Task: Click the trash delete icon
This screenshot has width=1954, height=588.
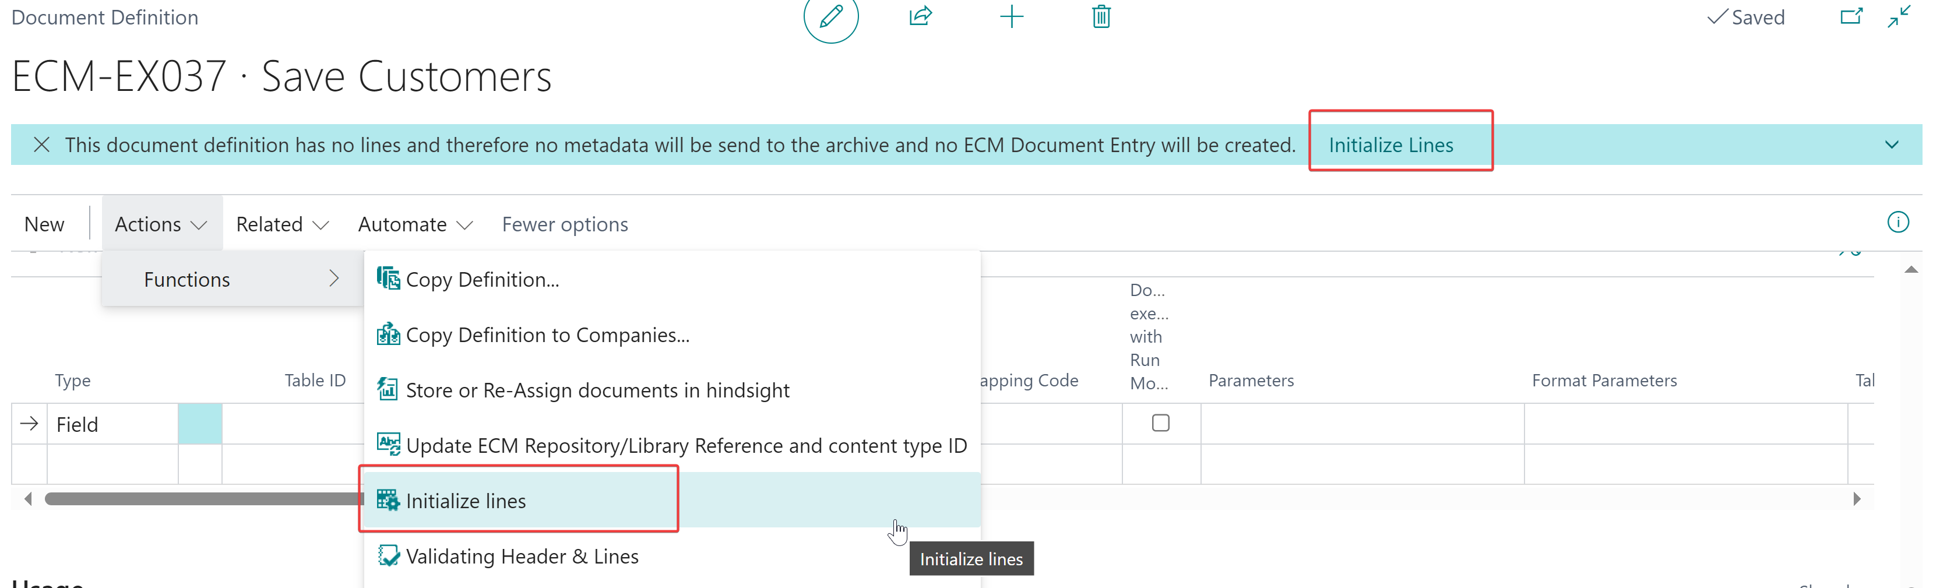Action: point(1101,17)
